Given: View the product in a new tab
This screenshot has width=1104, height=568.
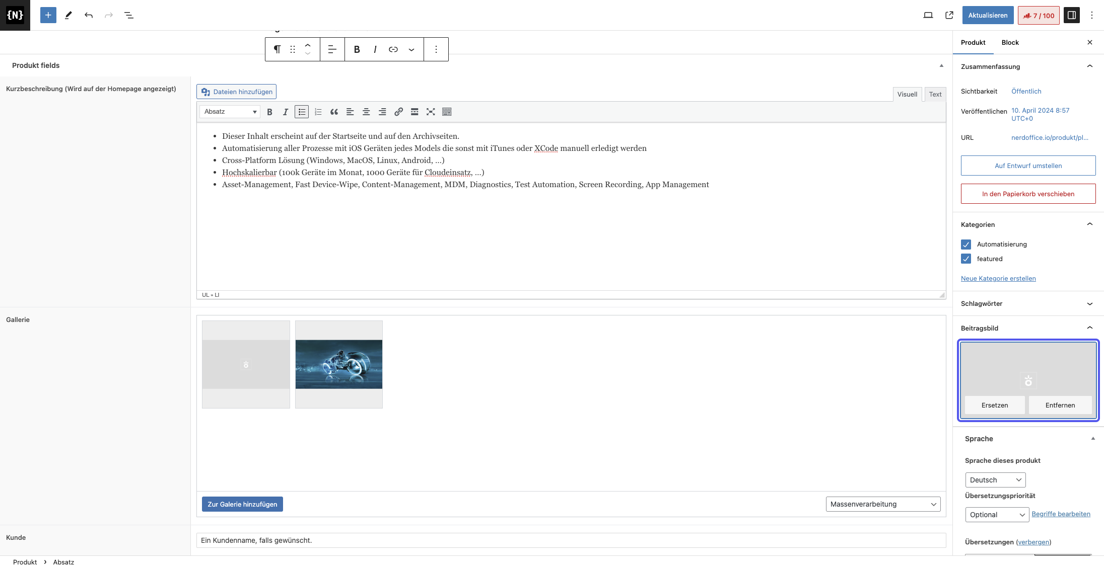Looking at the screenshot, I should point(949,15).
